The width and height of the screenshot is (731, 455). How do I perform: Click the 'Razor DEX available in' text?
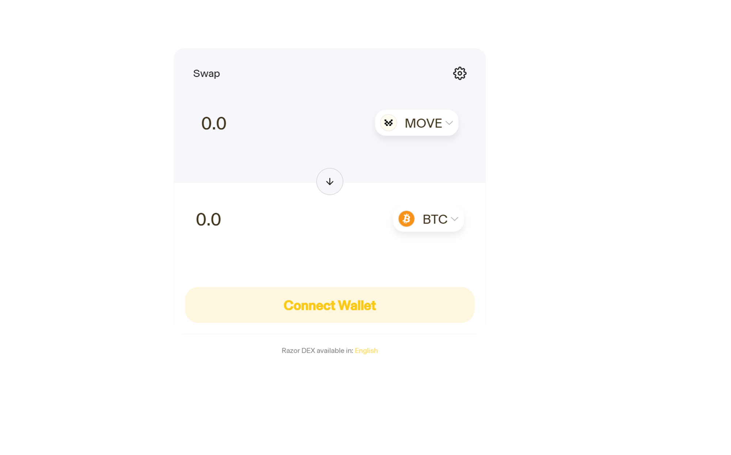coord(317,350)
